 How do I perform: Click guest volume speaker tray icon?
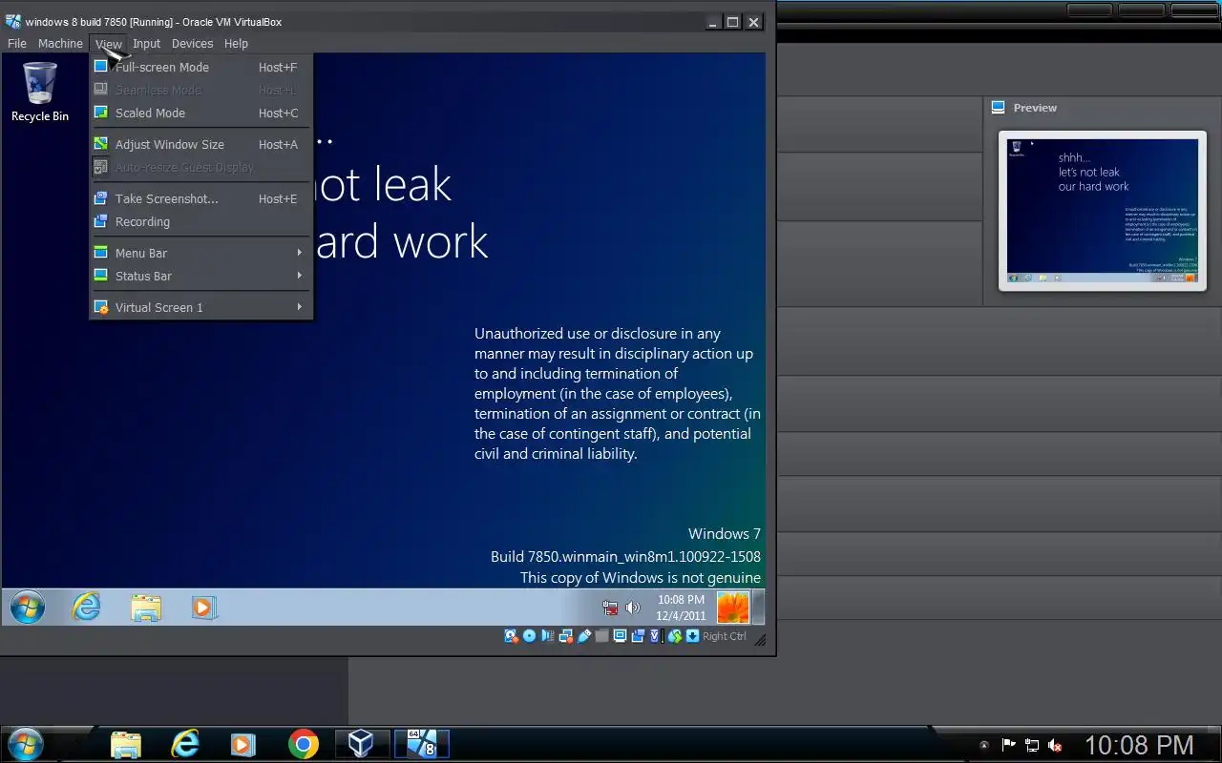(x=632, y=608)
